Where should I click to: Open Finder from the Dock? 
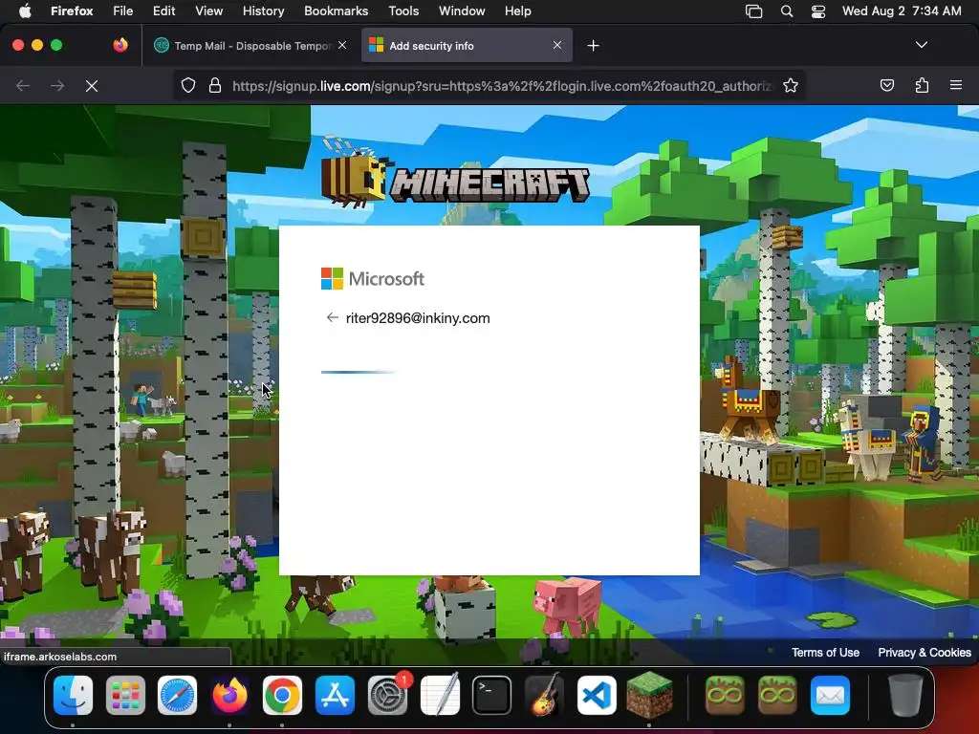73,696
